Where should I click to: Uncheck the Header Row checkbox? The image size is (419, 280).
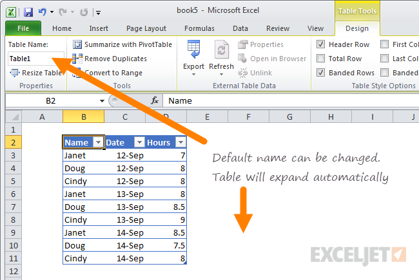pos(320,44)
